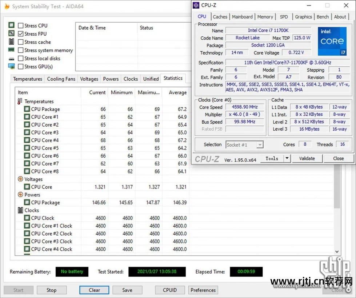This screenshot has height=298, width=356.
Task: Open the About tab in CPU-Z
Action: pyautogui.click(x=340, y=17)
